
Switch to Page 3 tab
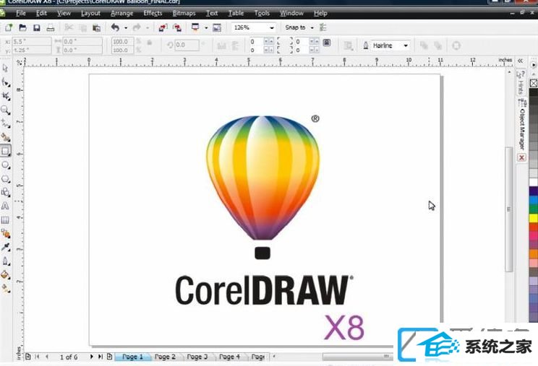197,357
